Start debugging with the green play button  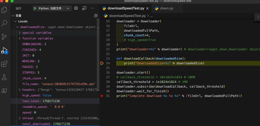[x=35, y=8]
